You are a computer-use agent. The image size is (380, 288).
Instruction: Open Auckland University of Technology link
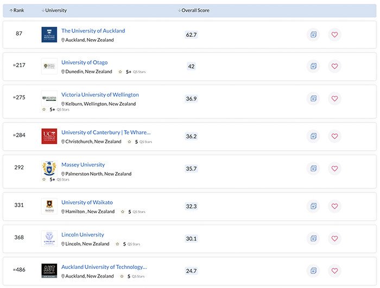104,267
